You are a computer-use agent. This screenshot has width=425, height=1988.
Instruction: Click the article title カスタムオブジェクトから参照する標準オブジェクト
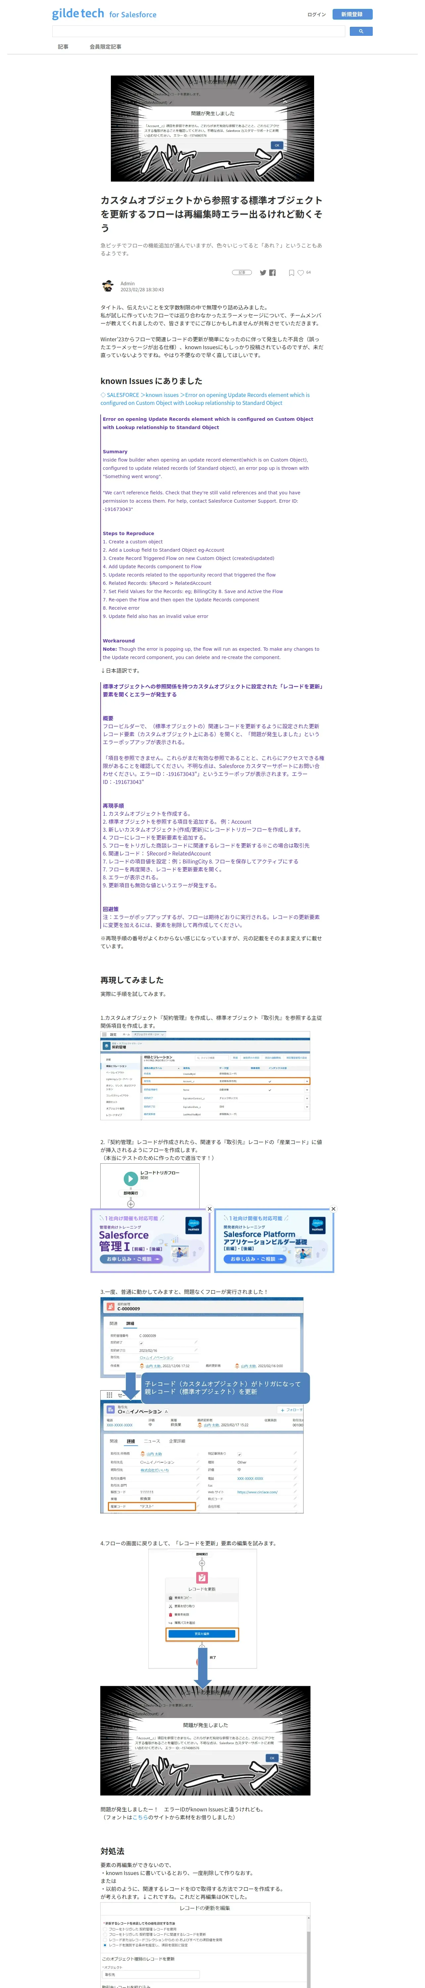click(212, 214)
